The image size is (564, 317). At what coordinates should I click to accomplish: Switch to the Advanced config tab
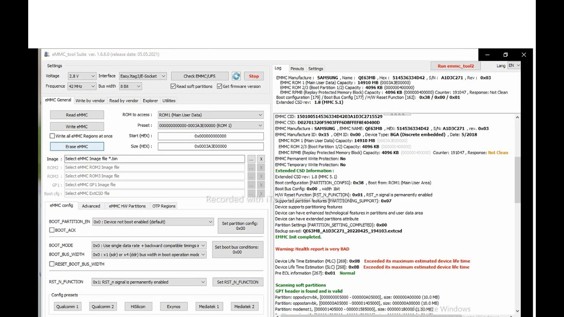(91, 206)
